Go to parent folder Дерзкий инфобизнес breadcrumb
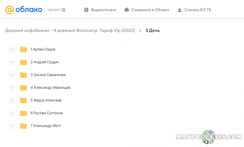 (x=70, y=31)
